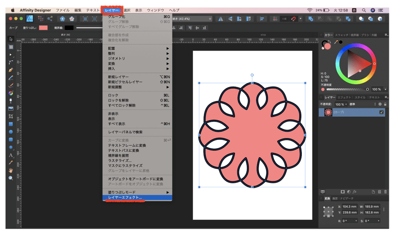Select the Vector Crop tool
Viewport: 394px width, 236px height.
(10, 116)
